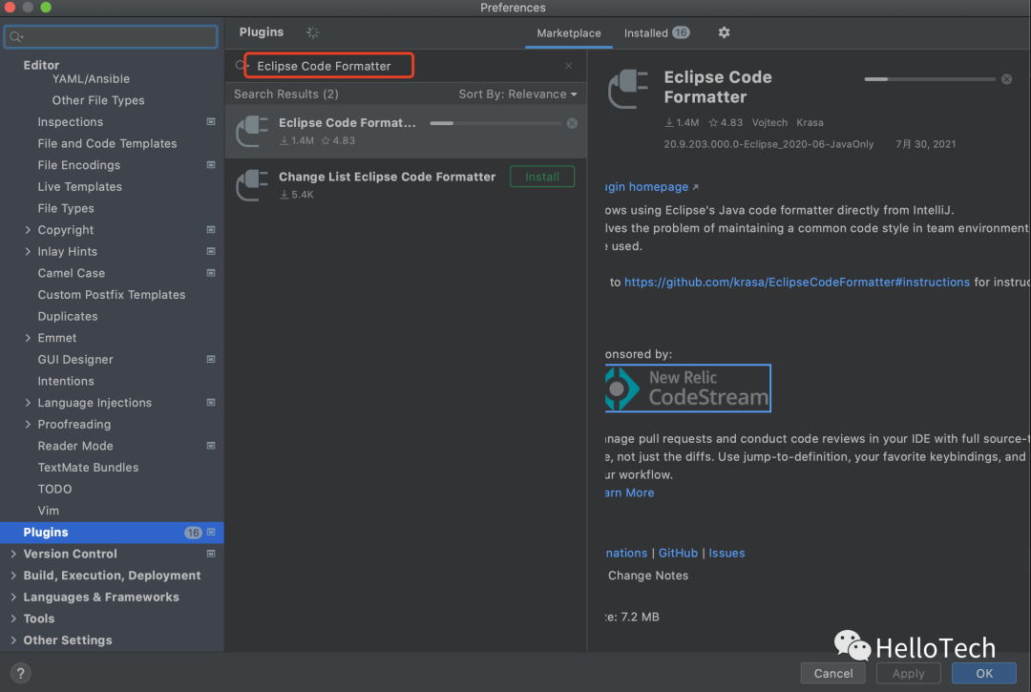1031x692 pixels.
Task: Open the Issues link
Action: [726, 553]
